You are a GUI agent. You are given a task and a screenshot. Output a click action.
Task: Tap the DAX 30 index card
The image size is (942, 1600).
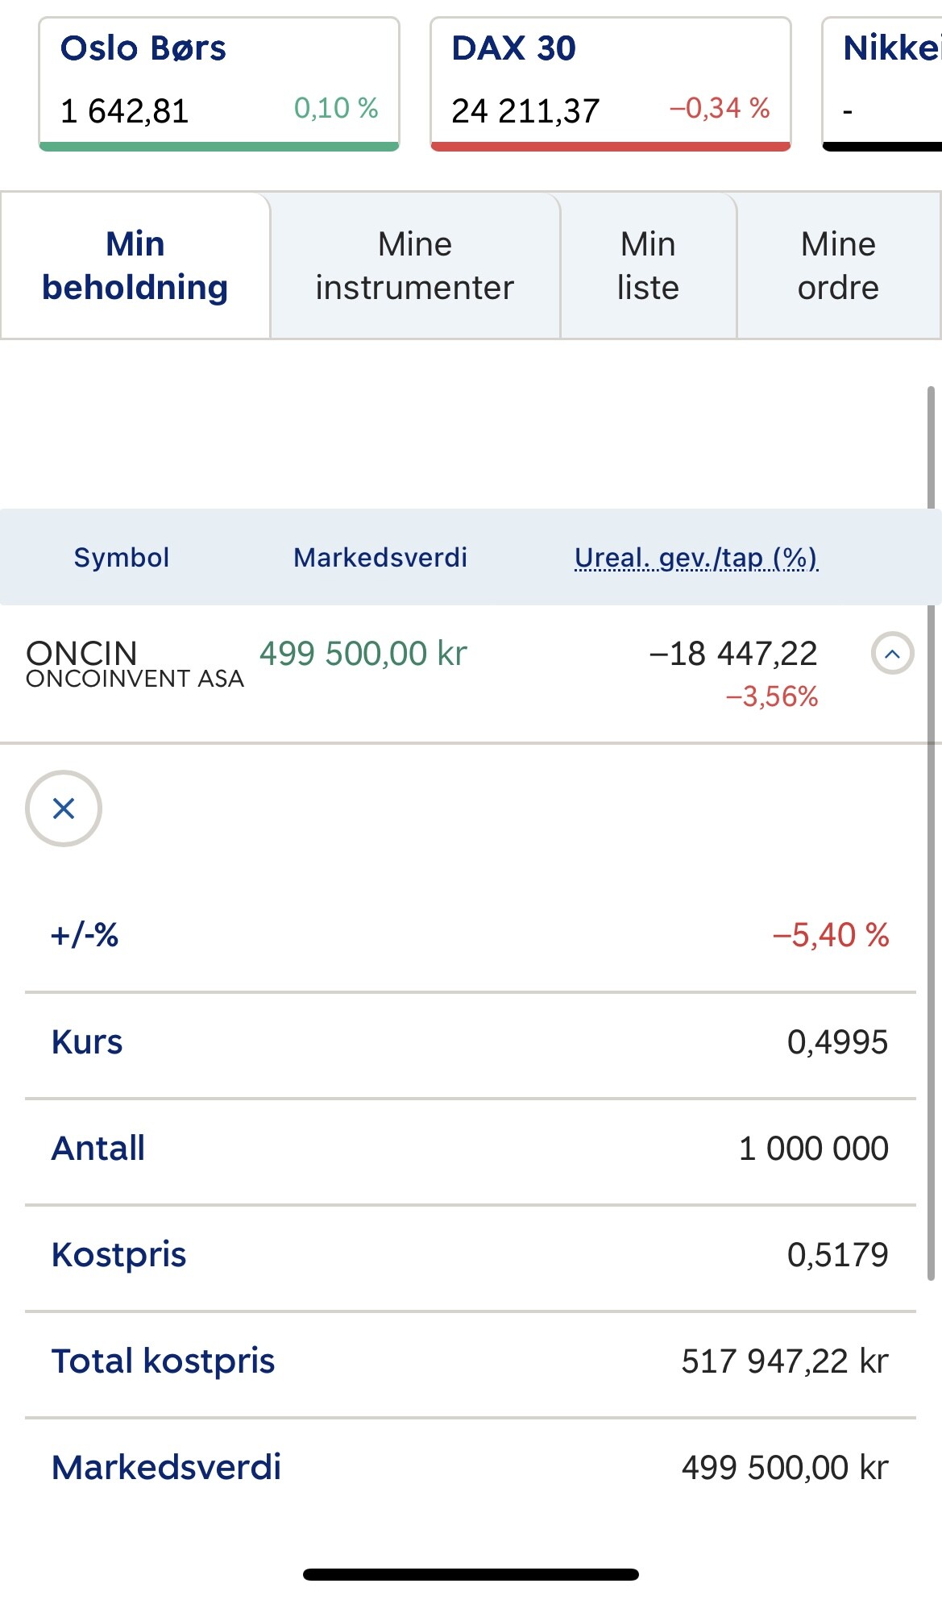[610, 83]
